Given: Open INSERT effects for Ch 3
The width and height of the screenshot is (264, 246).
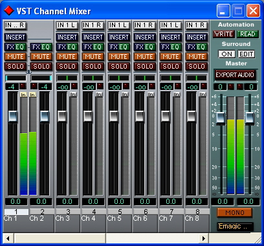Looking at the screenshot, I should point(67,38).
